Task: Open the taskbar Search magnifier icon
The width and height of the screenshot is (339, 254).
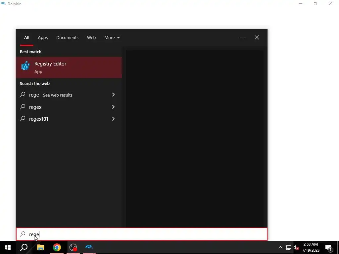Action: 24,247
